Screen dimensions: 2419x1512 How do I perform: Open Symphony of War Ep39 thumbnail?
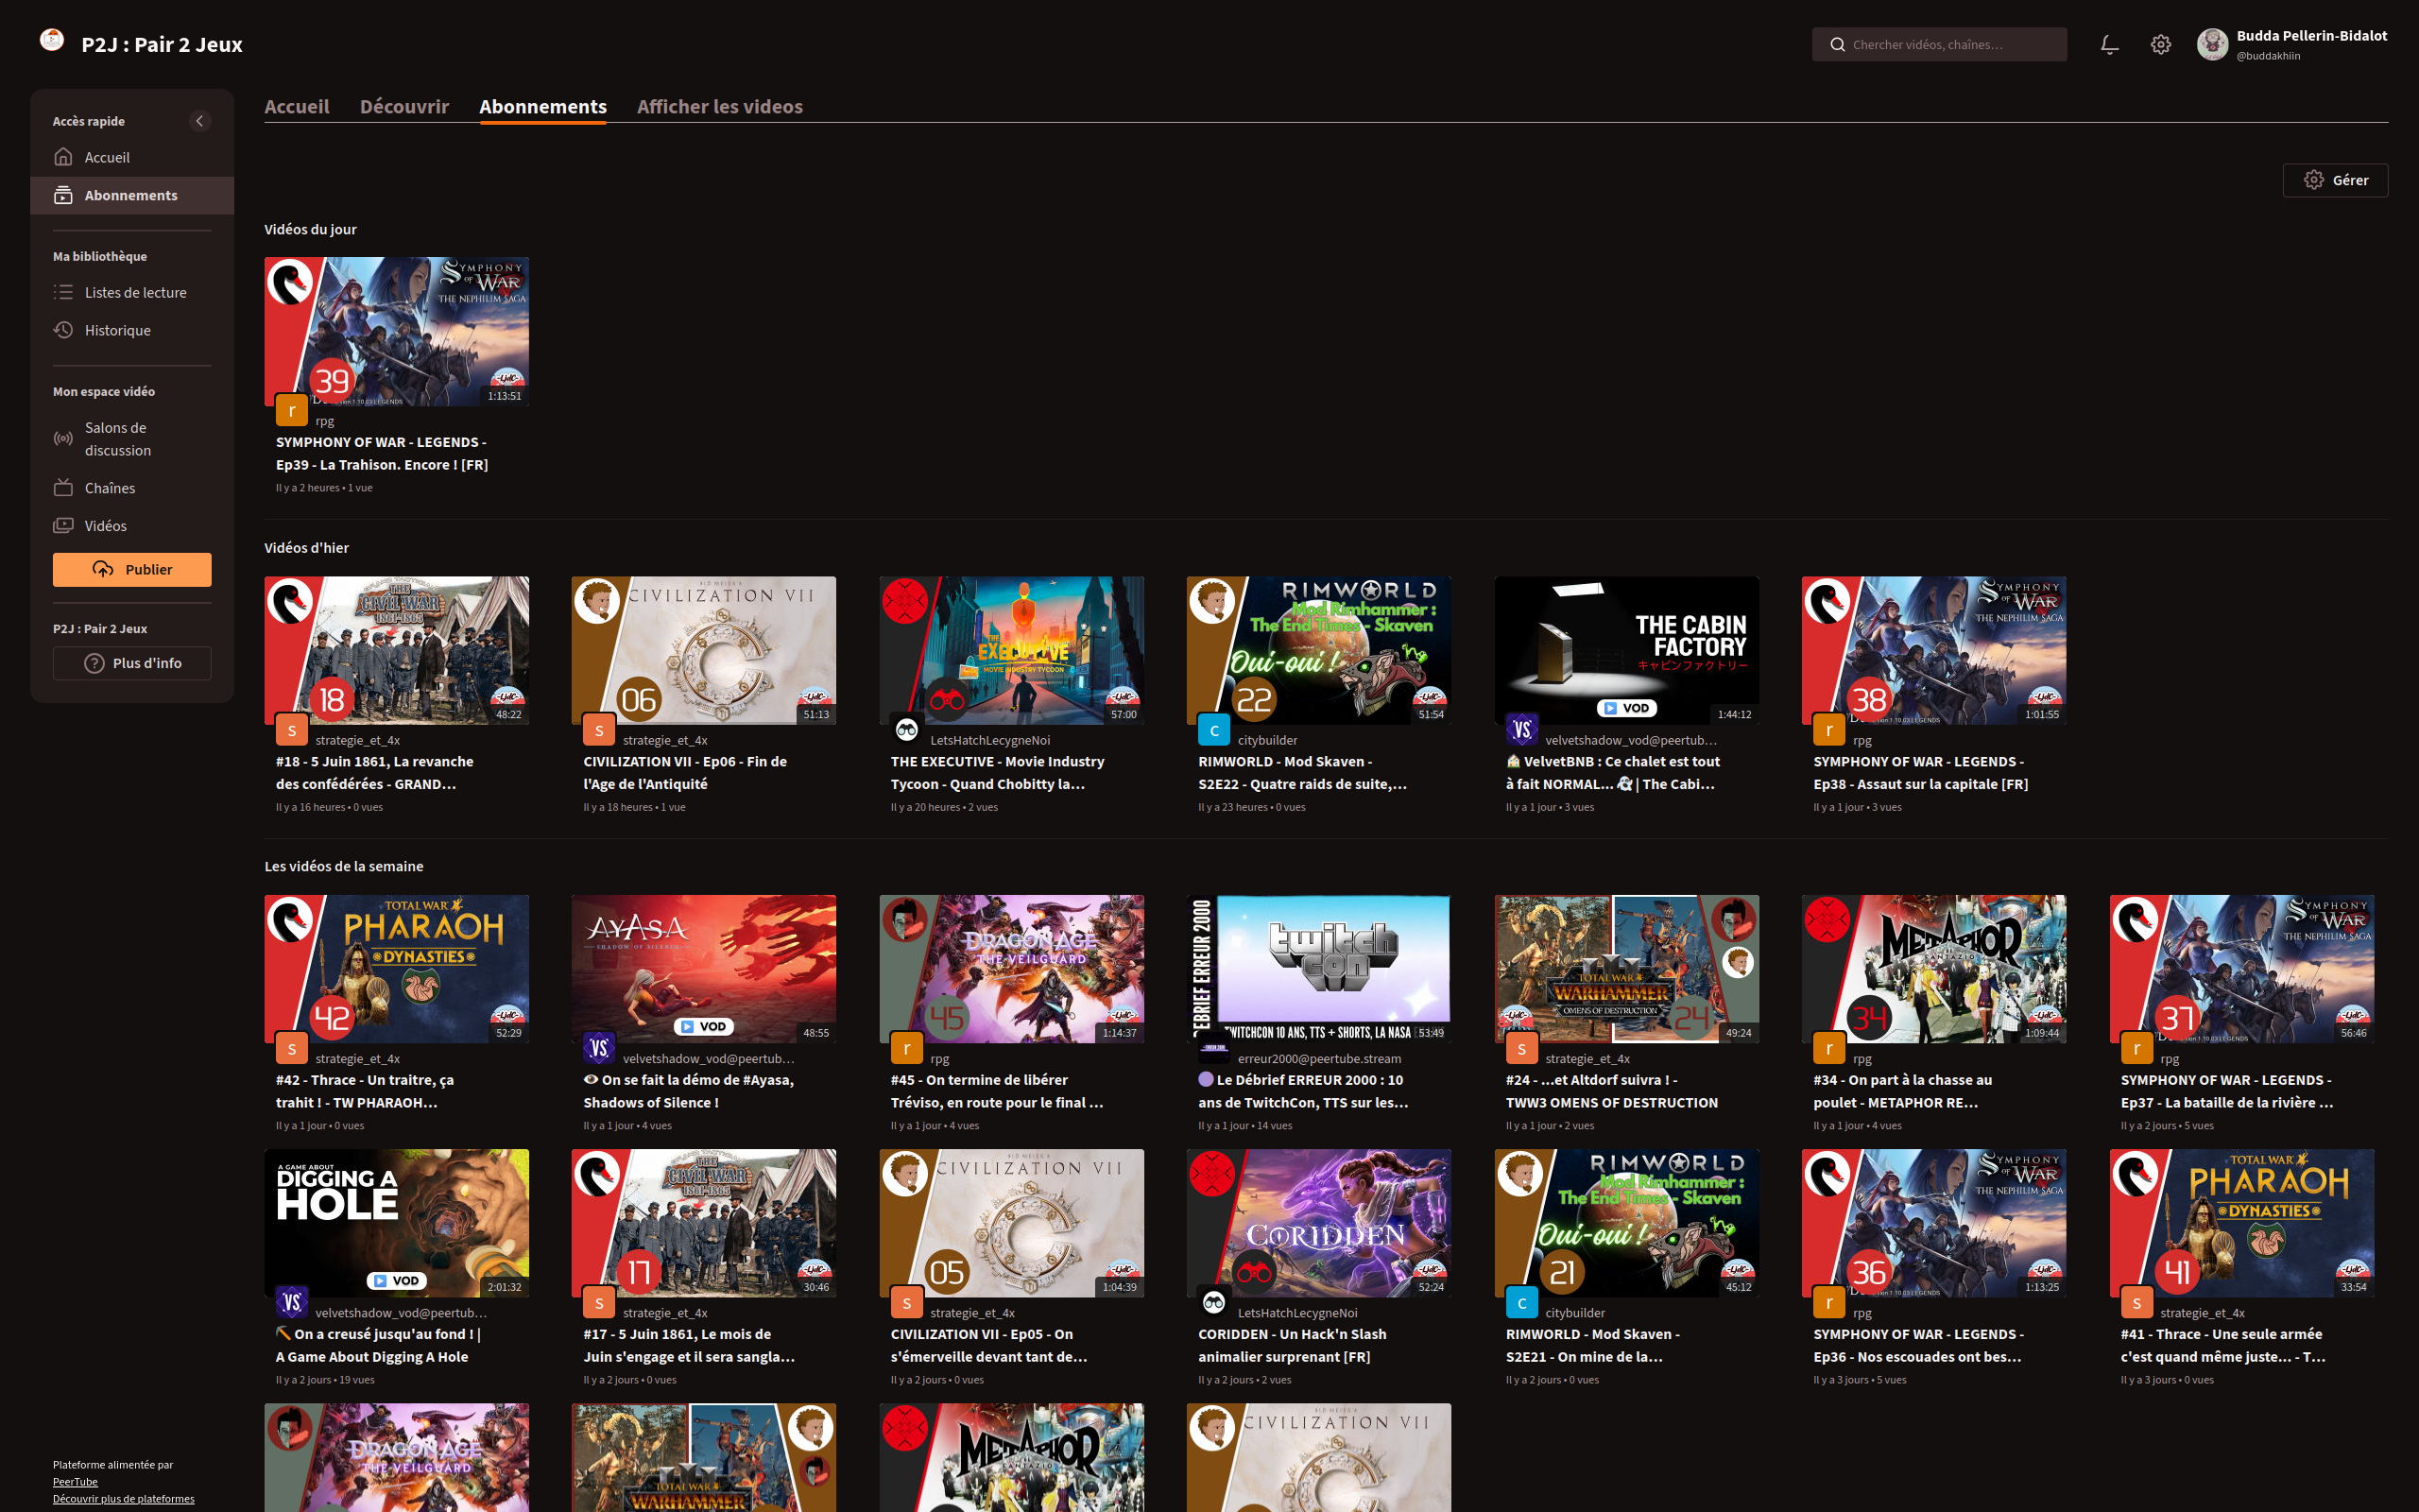[397, 332]
